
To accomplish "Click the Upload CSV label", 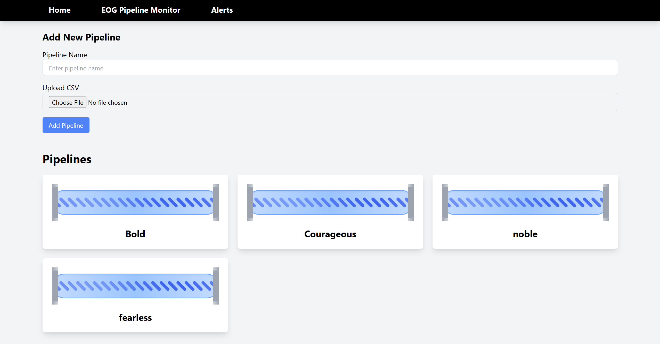I will tap(61, 88).
